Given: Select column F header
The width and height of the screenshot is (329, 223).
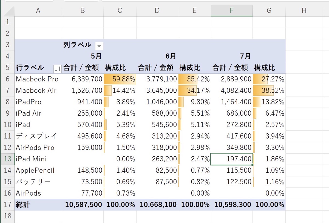Looking at the screenshot, I should tap(232, 11).
